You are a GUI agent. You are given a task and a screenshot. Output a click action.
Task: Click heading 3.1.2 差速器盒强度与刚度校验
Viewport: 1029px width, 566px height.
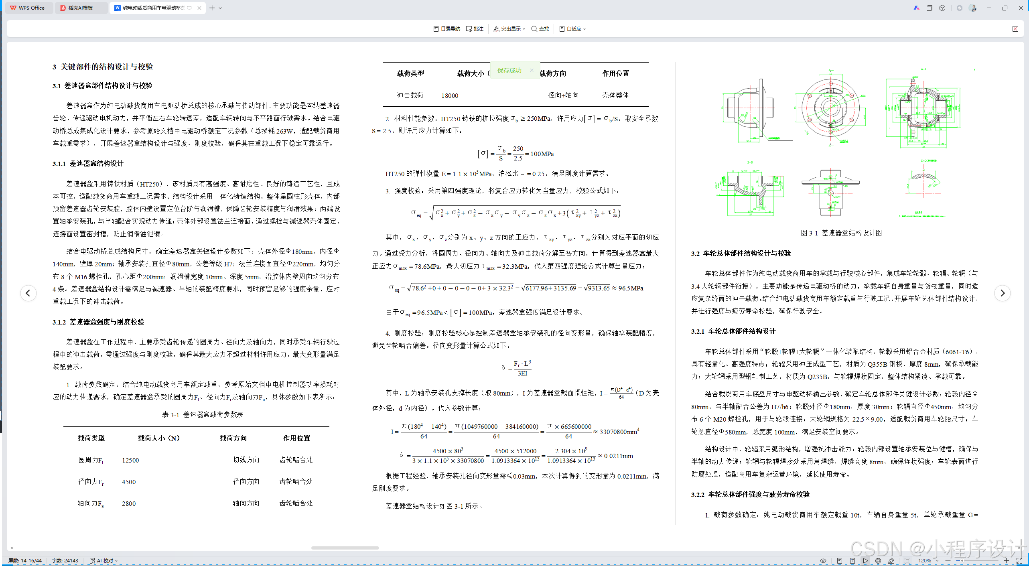tap(98, 322)
